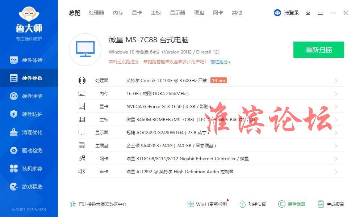The width and height of the screenshot is (355, 217).
Task: Click 冠捷 AOC2490 monitor text
Action: coord(167,133)
